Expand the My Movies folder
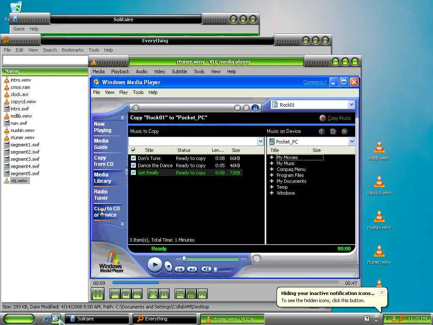The image size is (433, 325). click(x=272, y=157)
